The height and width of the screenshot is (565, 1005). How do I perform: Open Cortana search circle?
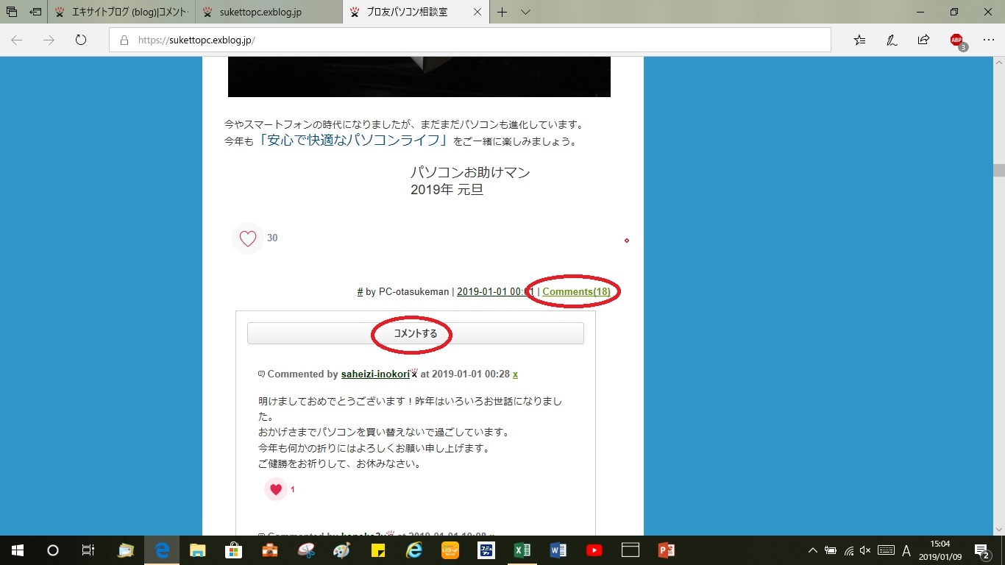[x=52, y=550]
